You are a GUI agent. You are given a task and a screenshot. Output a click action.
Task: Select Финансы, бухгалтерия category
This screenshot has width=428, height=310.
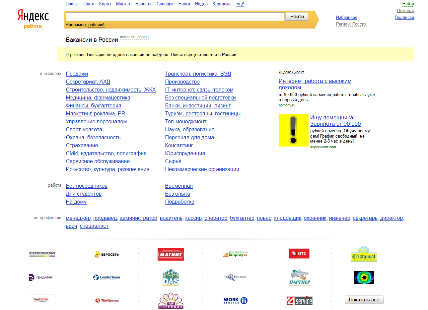tap(94, 106)
